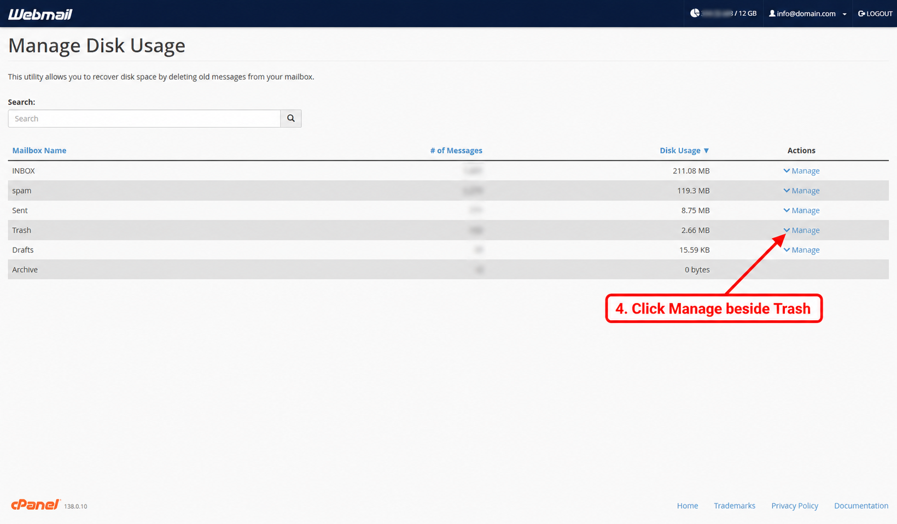897x524 pixels.
Task: Select the INBOX mailbox name
Action: pos(24,171)
